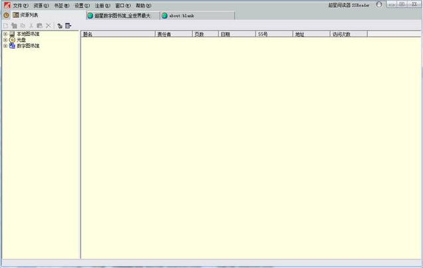Expand the 光盘 tree node

point(5,40)
